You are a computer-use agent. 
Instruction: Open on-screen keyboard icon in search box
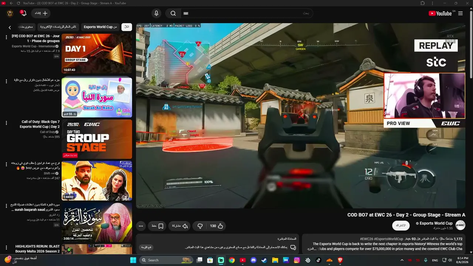186,13
